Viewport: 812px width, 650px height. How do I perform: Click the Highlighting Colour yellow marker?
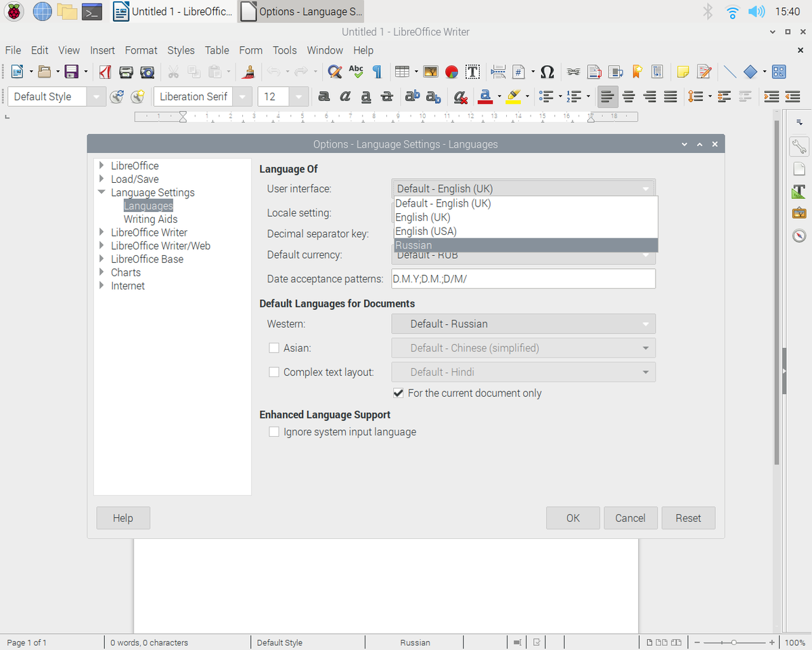click(x=513, y=97)
